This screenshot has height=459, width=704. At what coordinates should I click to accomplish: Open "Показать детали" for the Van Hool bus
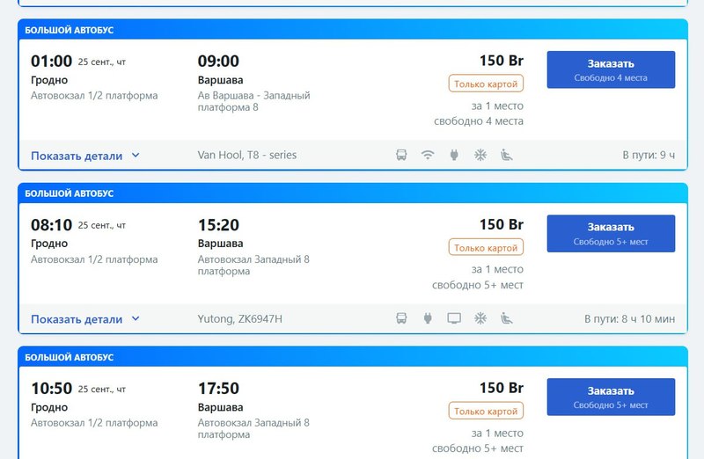(77, 156)
